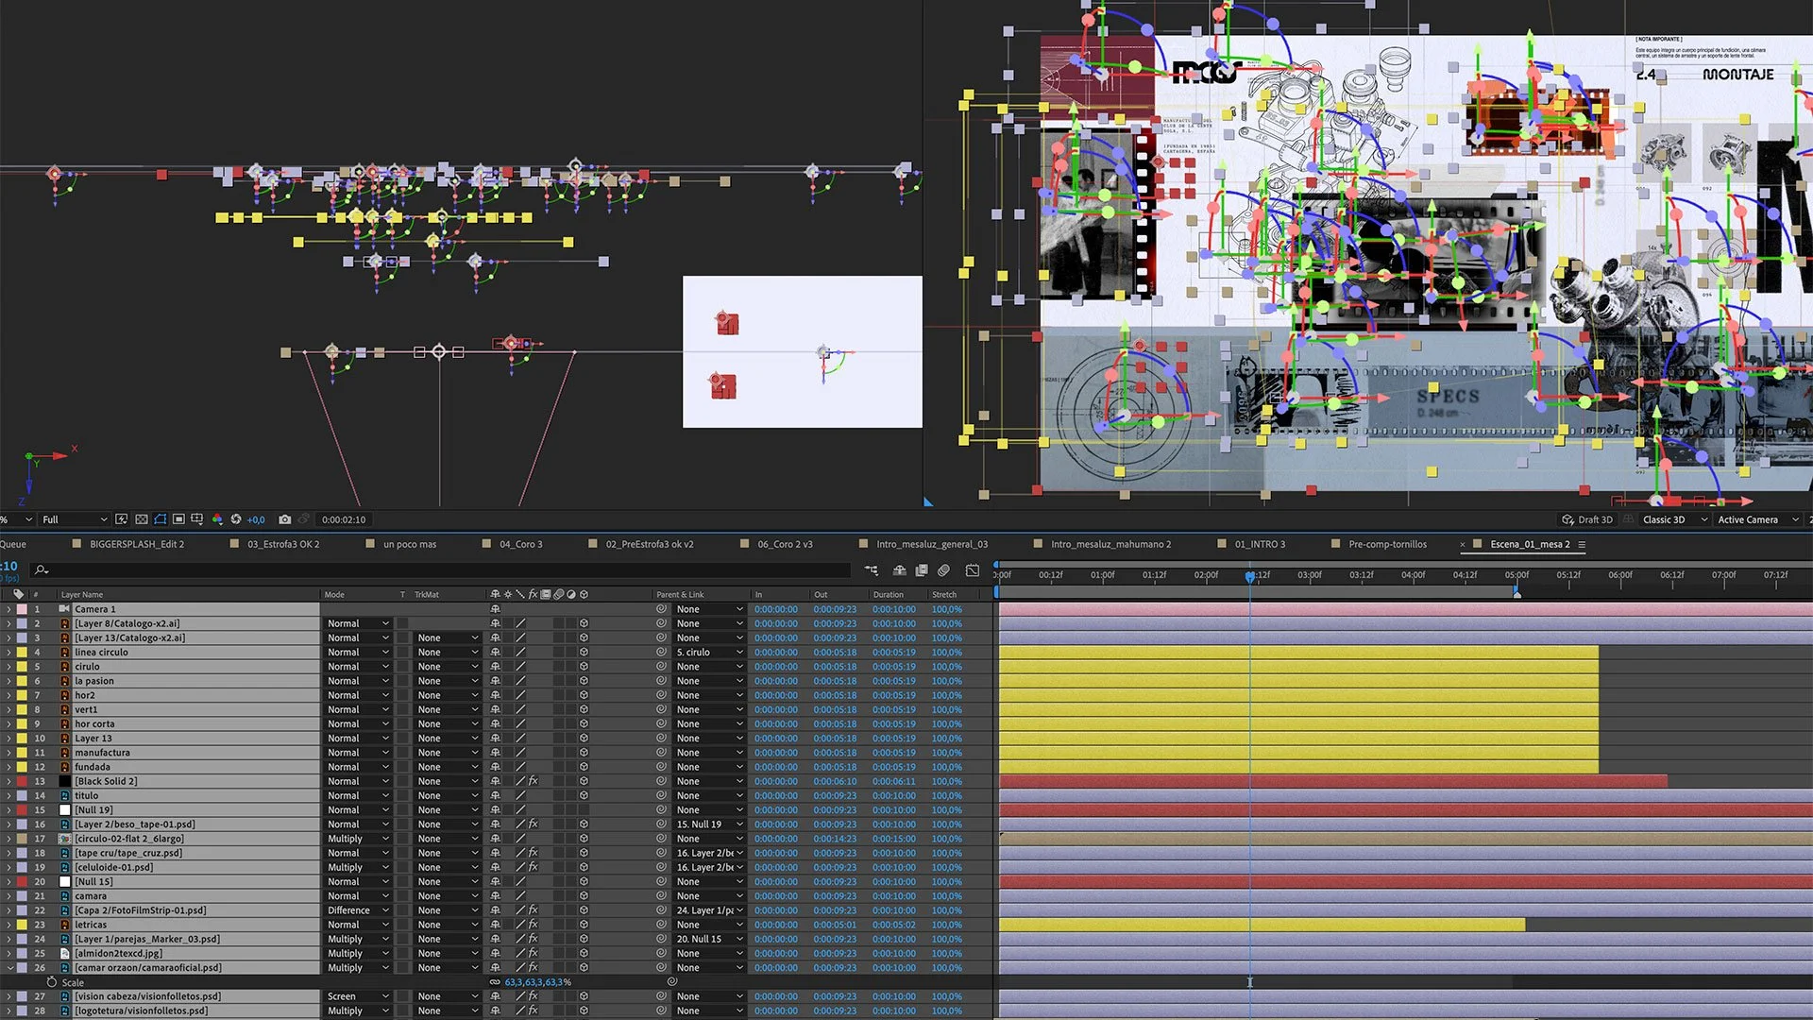Image resolution: width=1813 pixels, height=1020 pixels.
Task: Open the Graph Editor icon
Action: click(973, 570)
